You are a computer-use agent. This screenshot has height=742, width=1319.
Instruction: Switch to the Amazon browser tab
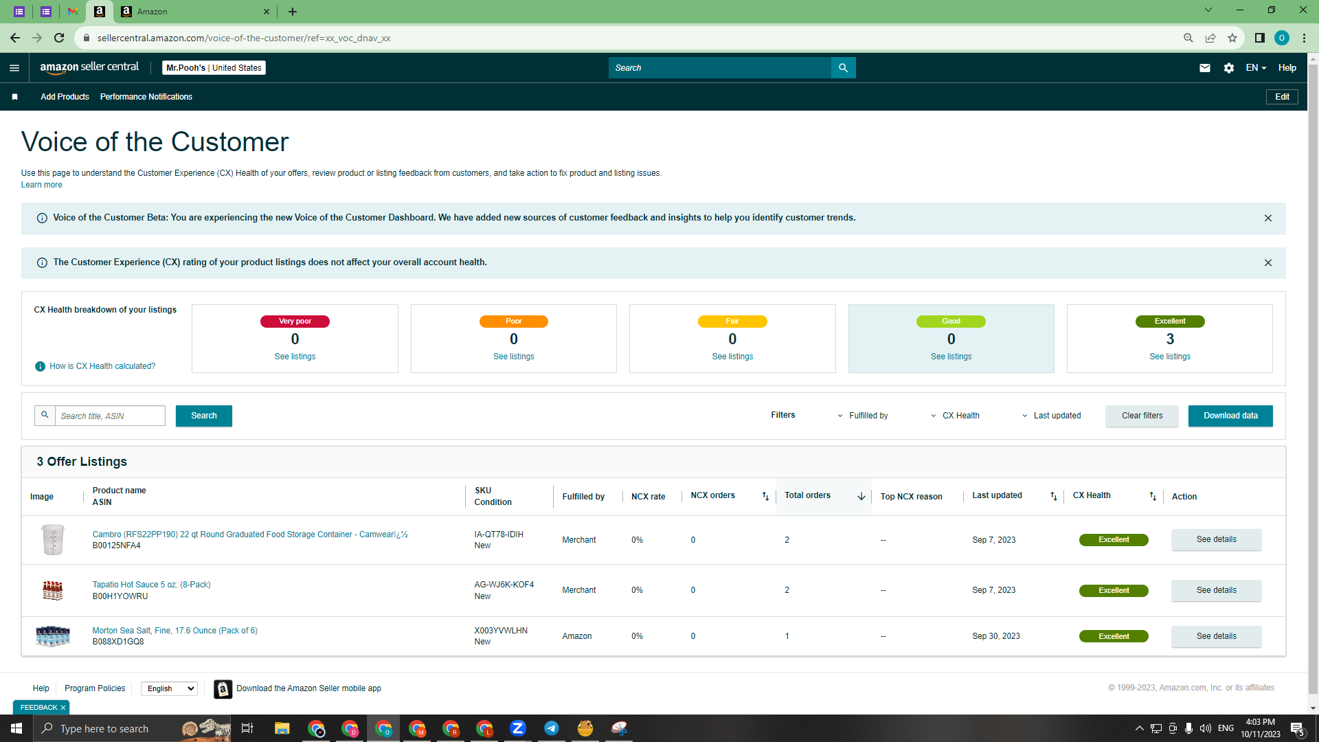click(x=195, y=12)
